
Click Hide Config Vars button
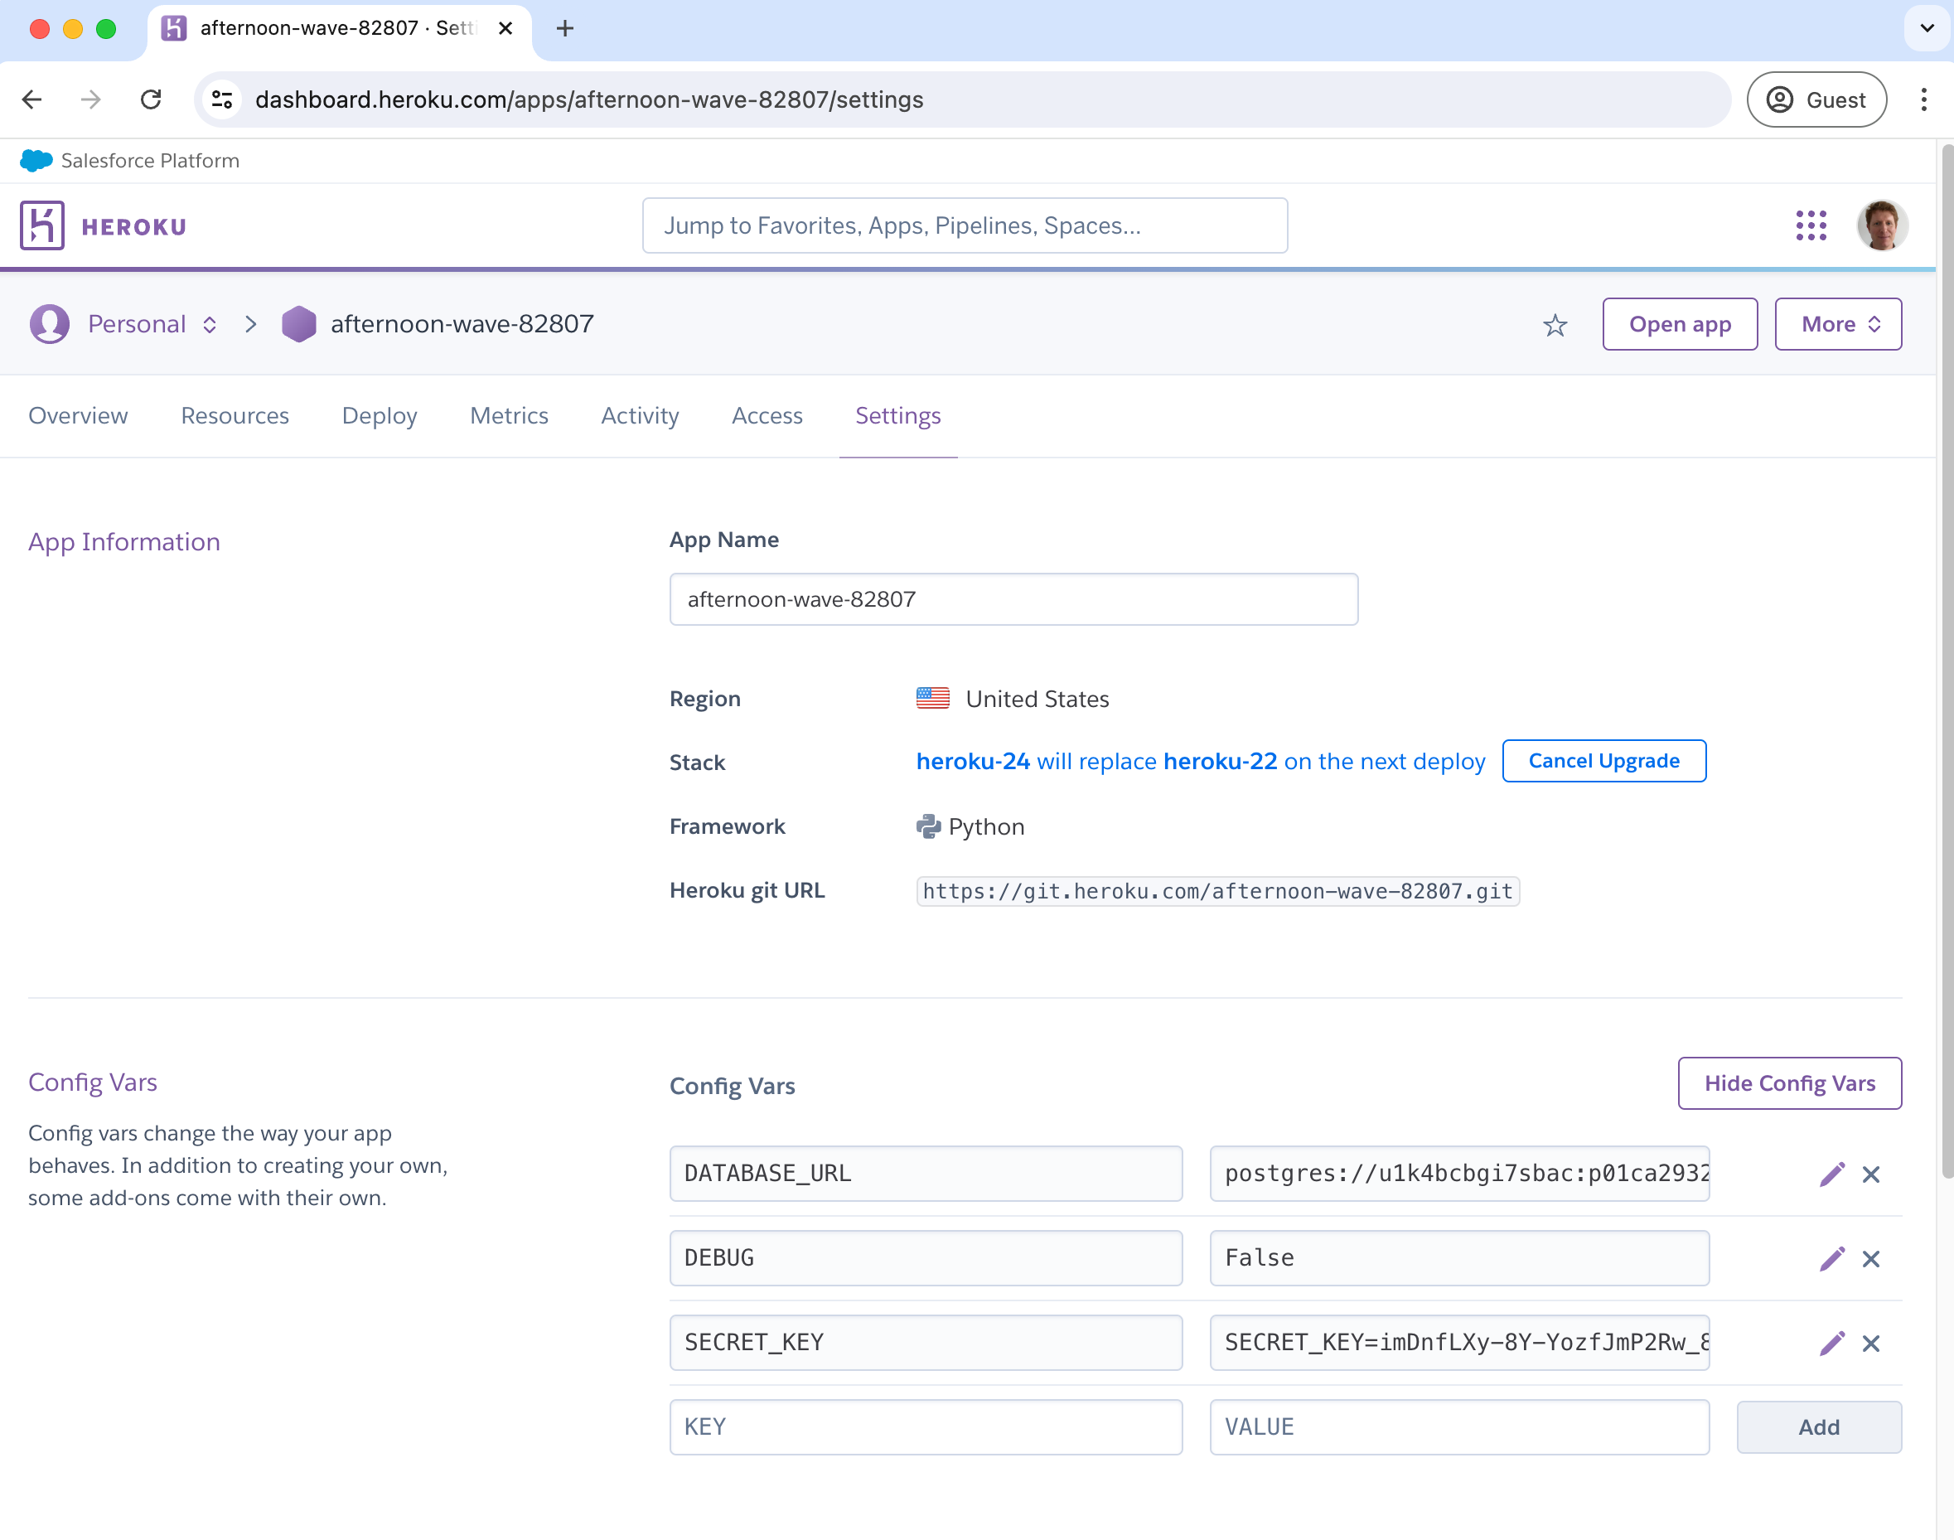pyautogui.click(x=1790, y=1082)
